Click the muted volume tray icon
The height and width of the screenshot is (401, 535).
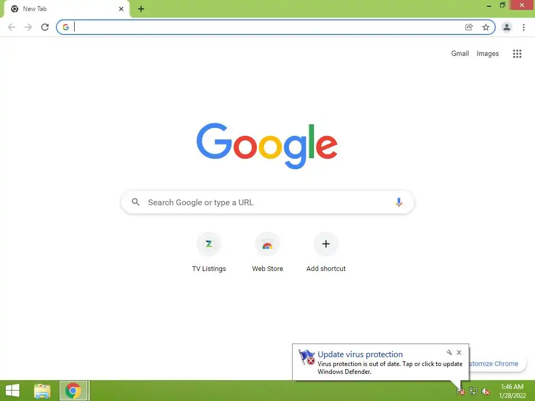pyautogui.click(x=486, y=391)
